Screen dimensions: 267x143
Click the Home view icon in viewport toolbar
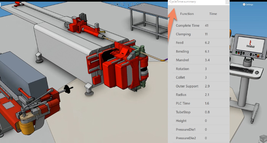113,5
